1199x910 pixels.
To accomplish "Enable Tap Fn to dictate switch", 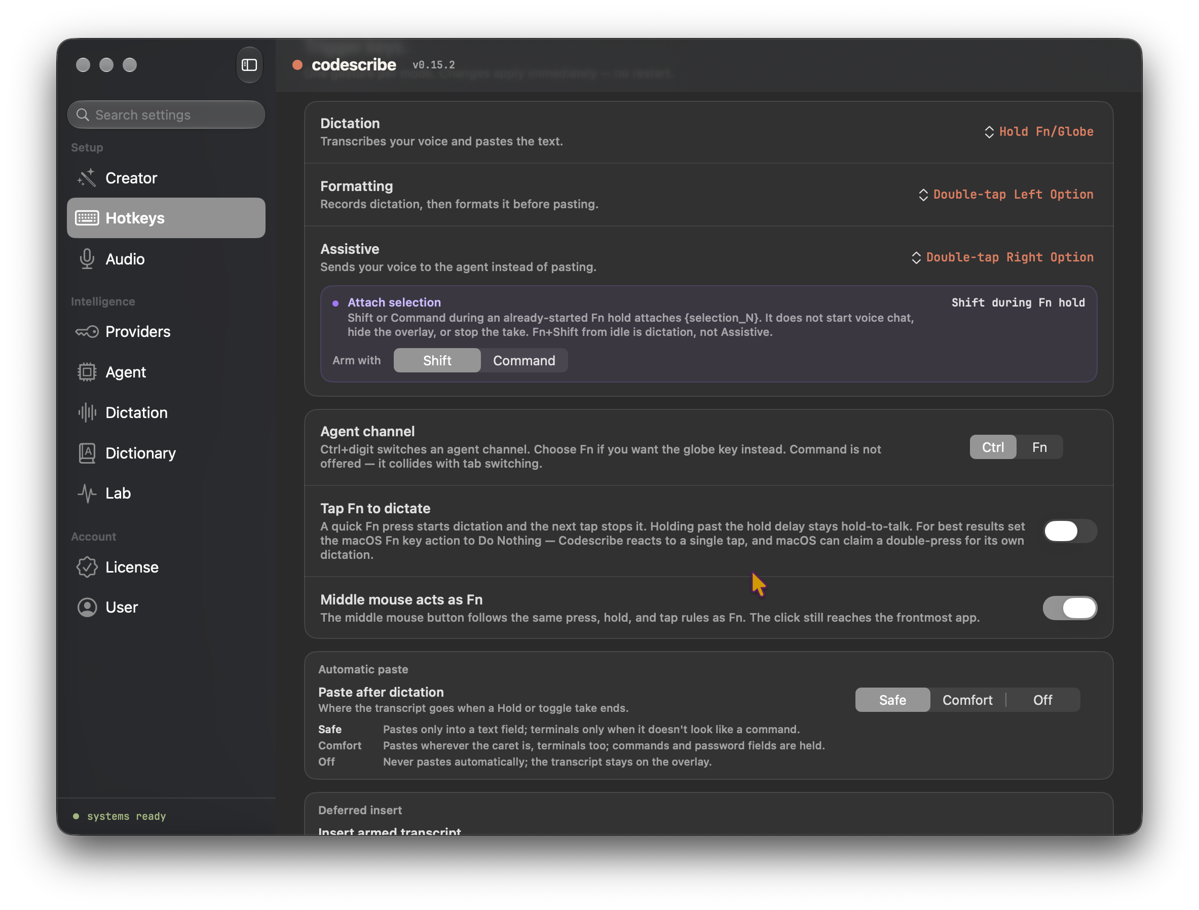I will (x=1069, y=531).
